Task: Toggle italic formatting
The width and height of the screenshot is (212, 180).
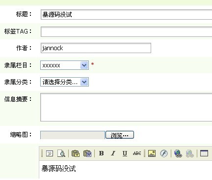Action: pyautogui.click(x=113, y=153)
